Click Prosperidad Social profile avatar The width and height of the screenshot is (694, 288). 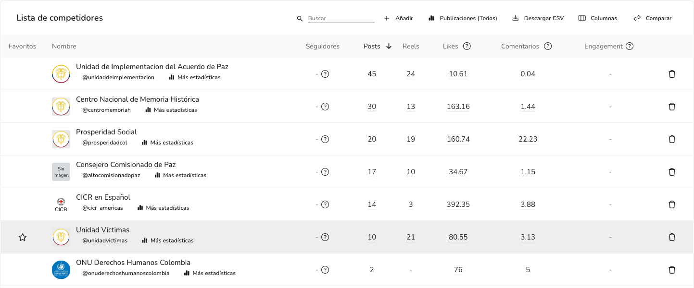(61, 139)
